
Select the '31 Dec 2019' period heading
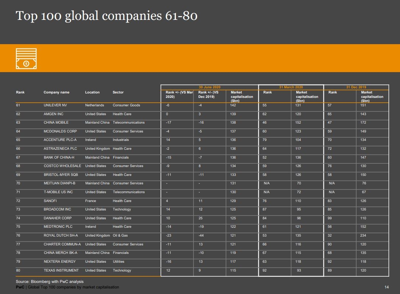pyautogui.click(x=356, y=87)
